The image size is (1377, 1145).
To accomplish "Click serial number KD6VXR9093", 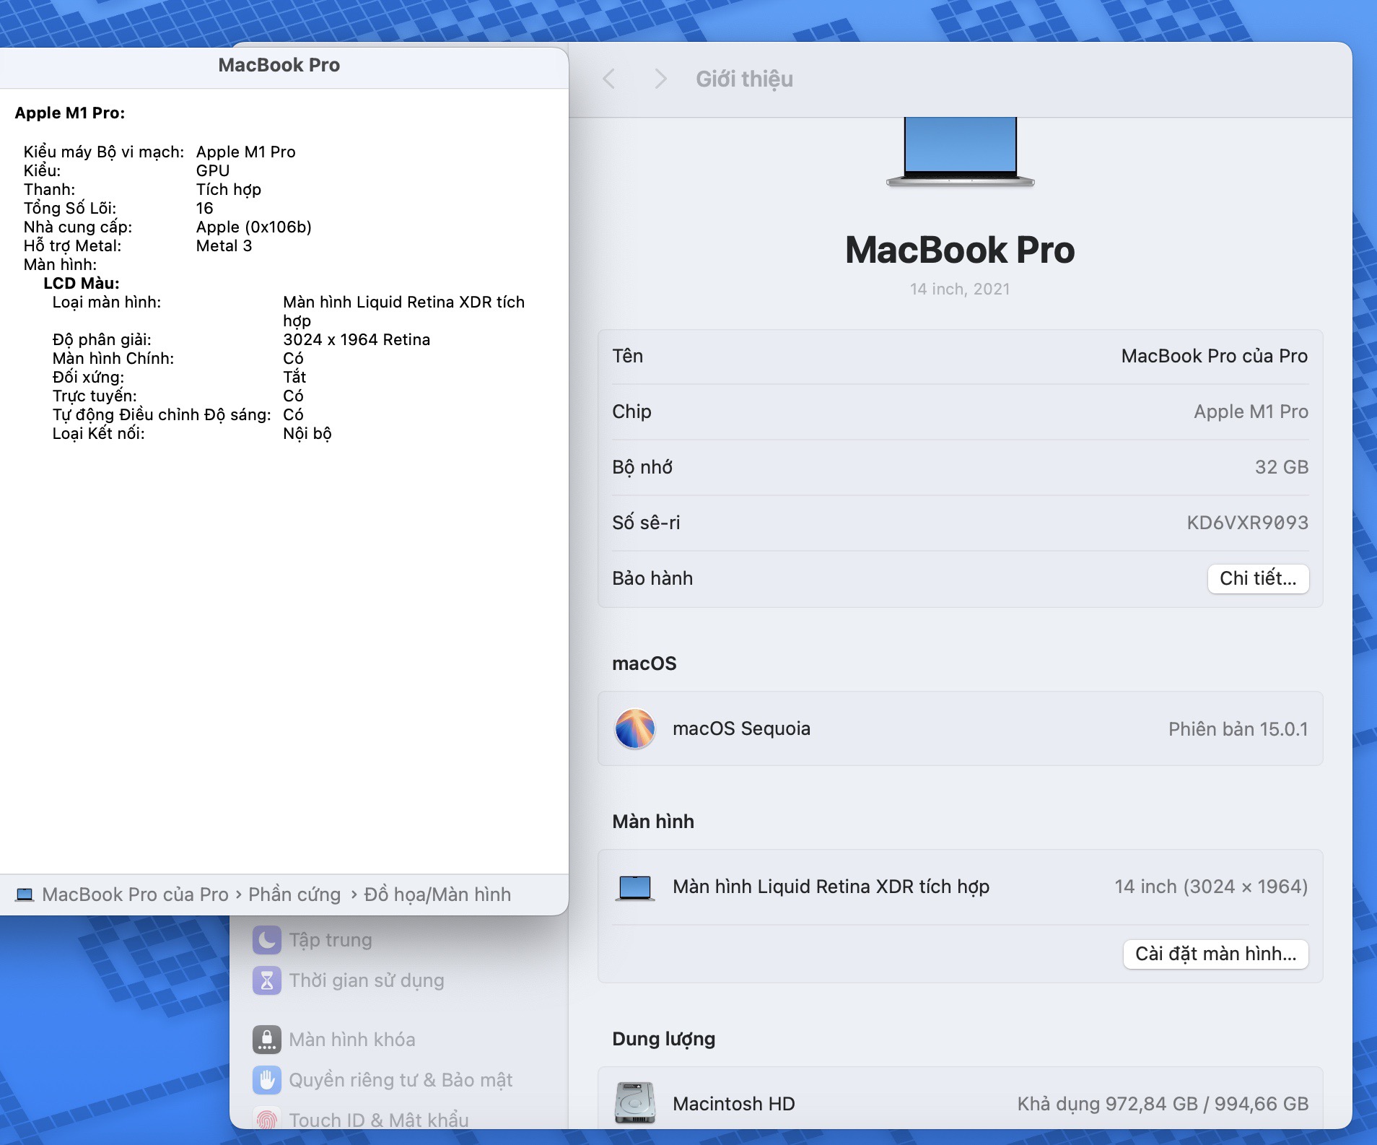I will tap(1247, 523).
